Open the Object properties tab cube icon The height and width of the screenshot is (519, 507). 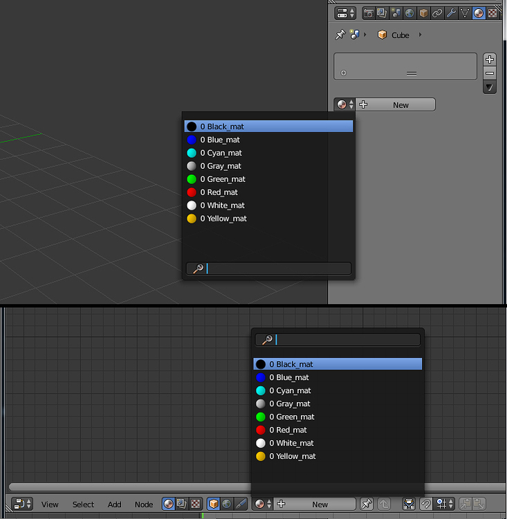coord(423,13)
